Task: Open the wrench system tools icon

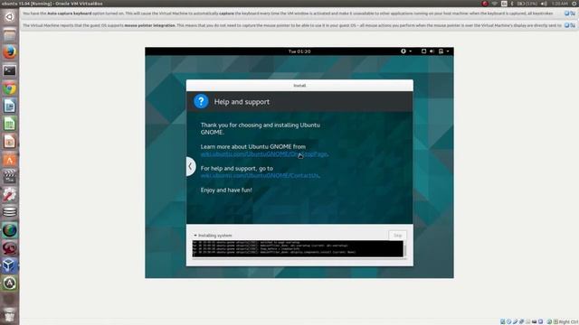Action: click(x=10, y=195)
